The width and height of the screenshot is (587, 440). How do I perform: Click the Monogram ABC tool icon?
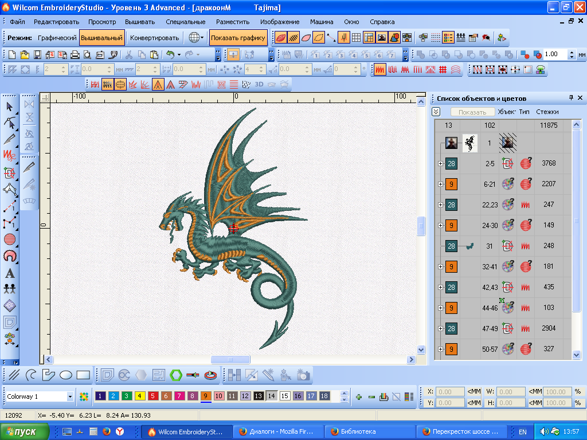9,305
